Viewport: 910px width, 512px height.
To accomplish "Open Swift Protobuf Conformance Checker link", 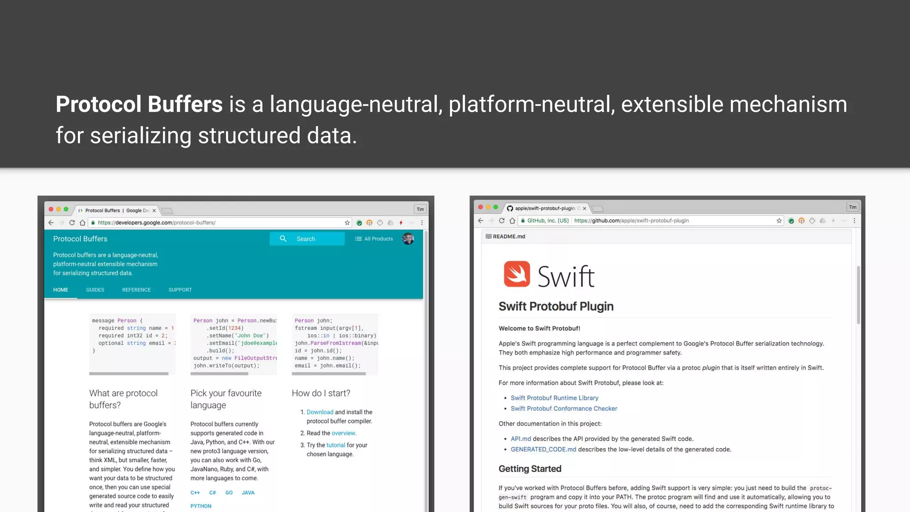I will [x=564, y=408].
